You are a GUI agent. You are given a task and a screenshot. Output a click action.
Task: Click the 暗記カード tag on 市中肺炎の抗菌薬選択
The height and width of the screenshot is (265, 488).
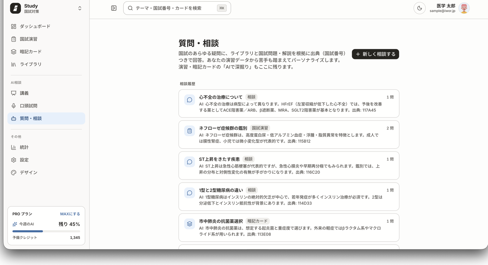click(258, 221)
